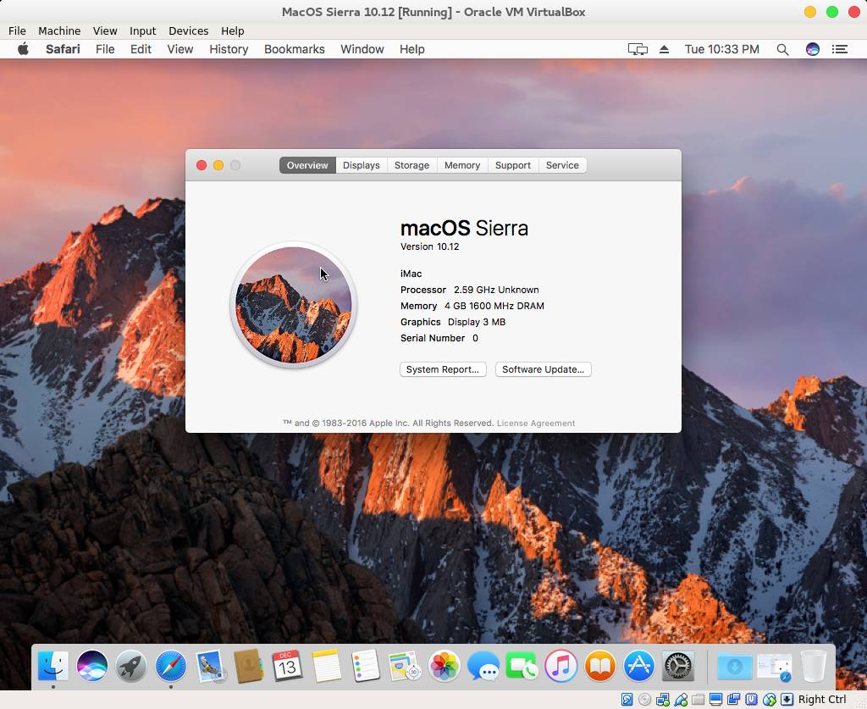Open Notification Center list icon
The width and height of the screenshot is (867, 709).
(840, 49)
